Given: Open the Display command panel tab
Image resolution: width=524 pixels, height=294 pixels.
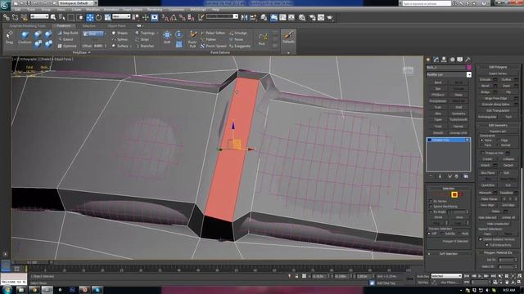Looking at the screenshot, I should click(460, 60).
